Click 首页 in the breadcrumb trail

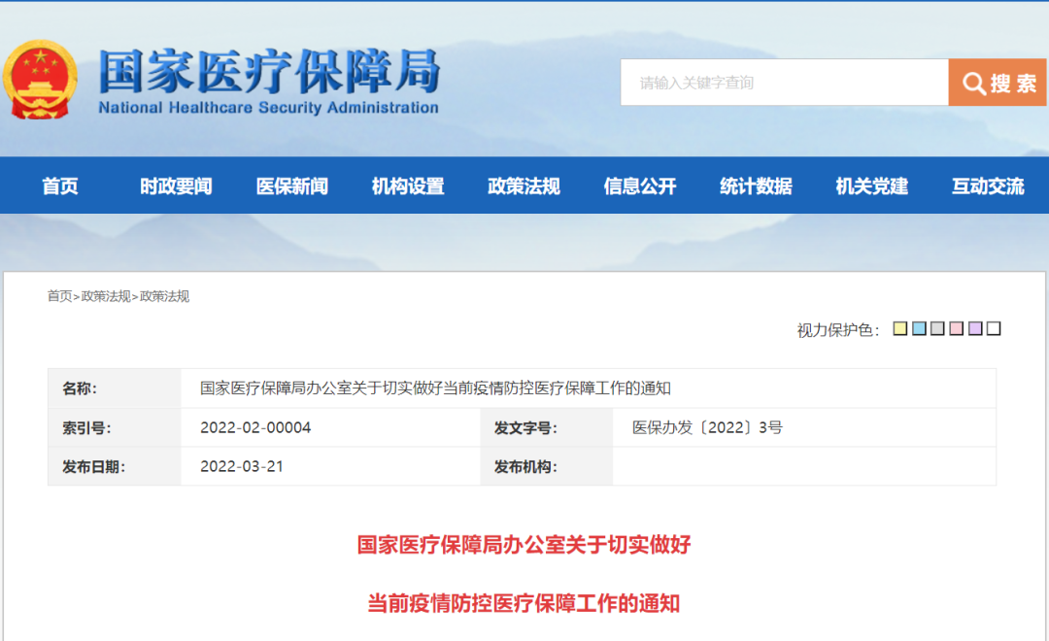[59, 296]
